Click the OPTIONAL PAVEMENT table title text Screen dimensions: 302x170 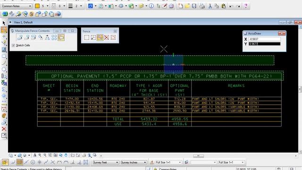pos(161,76)
